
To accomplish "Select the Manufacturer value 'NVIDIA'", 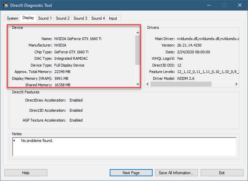I will coord(60,45).
